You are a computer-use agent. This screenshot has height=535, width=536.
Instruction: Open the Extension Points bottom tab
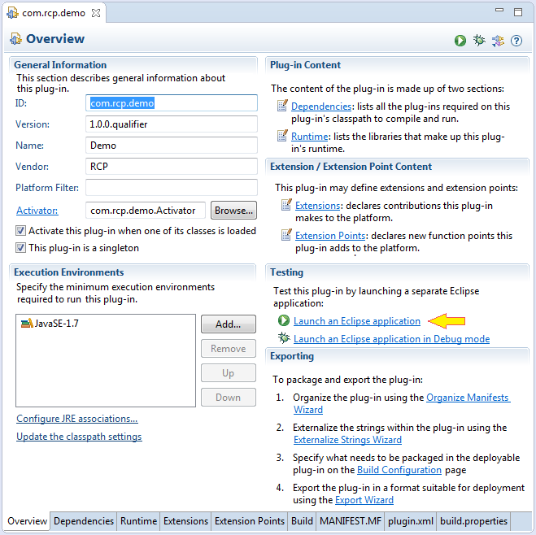click(250, 521)
